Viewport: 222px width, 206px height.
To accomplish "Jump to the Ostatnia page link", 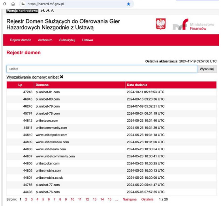I will [x=147, y=199].
